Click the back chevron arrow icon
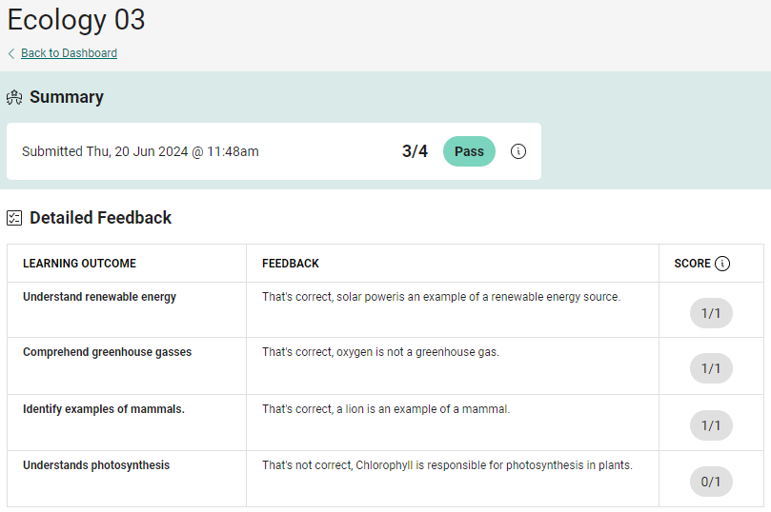Viewport: 771px width, 512px height. pos(11,53)
